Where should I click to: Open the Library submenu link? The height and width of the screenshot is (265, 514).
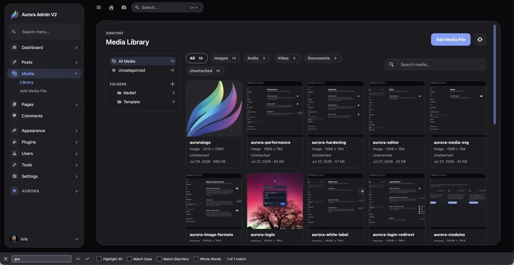click(26, 82)
